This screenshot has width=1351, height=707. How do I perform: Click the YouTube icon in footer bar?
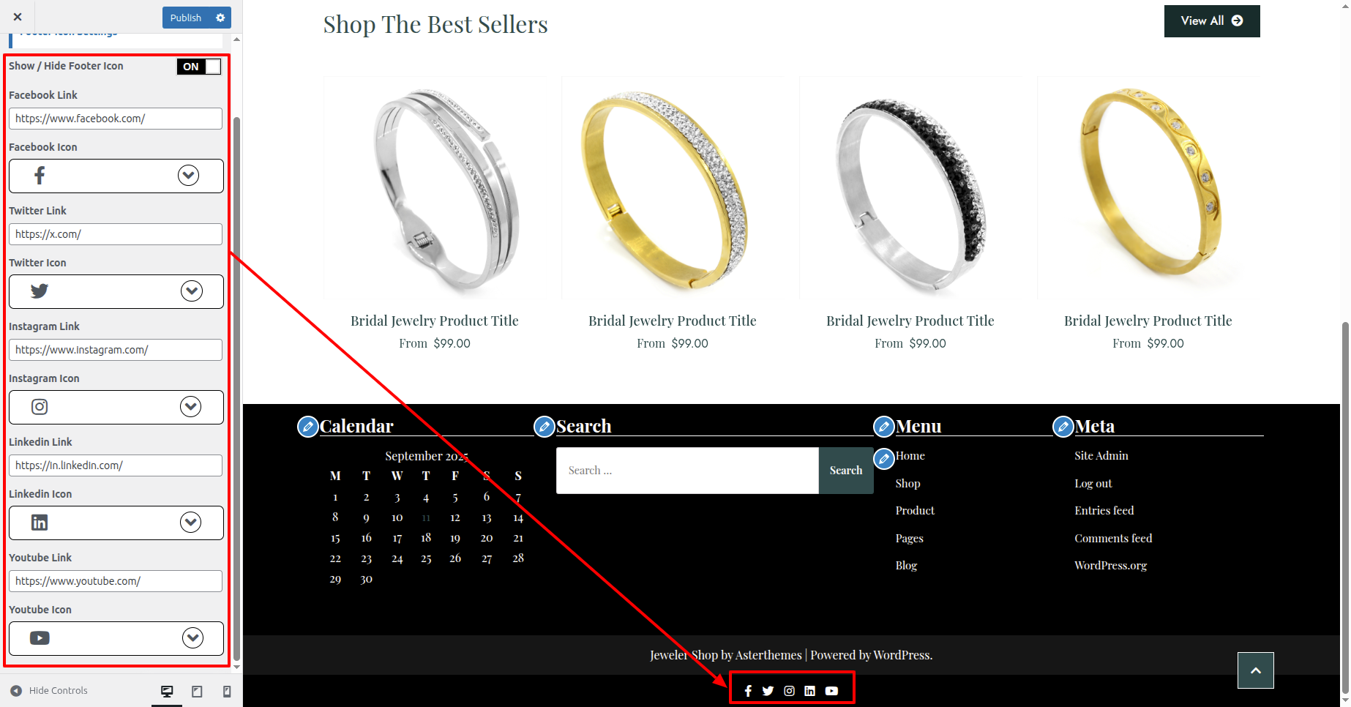(x=831, y=691)
